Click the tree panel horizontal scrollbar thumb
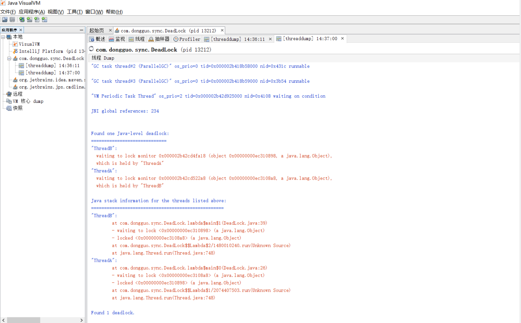521x323 pixels. (24, 320)
